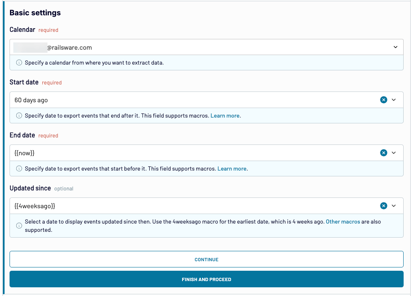Click the 'Updated since' field label
414x296 pixels.
click(x=30, y=188)
